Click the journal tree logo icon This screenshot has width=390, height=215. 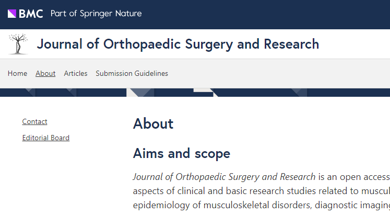tap(18, 44)
